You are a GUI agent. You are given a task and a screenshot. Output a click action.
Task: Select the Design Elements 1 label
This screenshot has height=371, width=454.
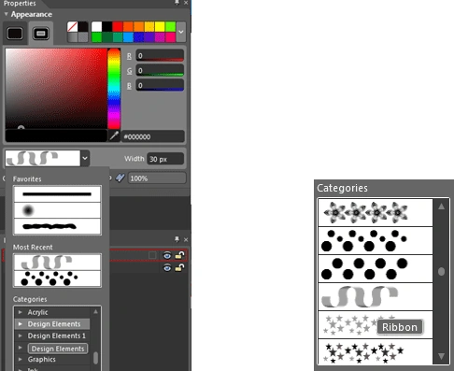[x=56, y=335]
